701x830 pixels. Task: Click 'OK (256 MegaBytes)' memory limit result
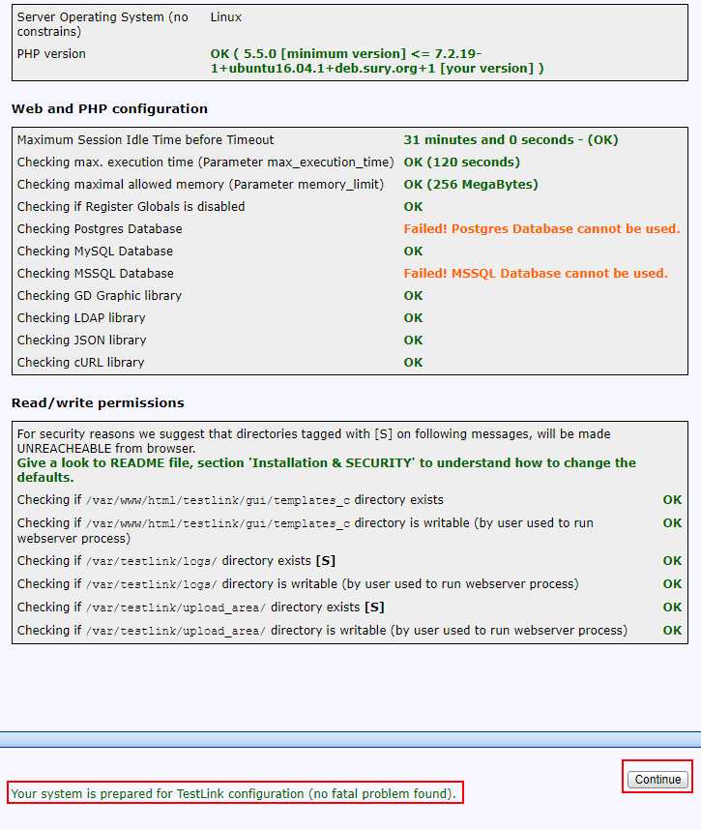(x=471, y=184)
